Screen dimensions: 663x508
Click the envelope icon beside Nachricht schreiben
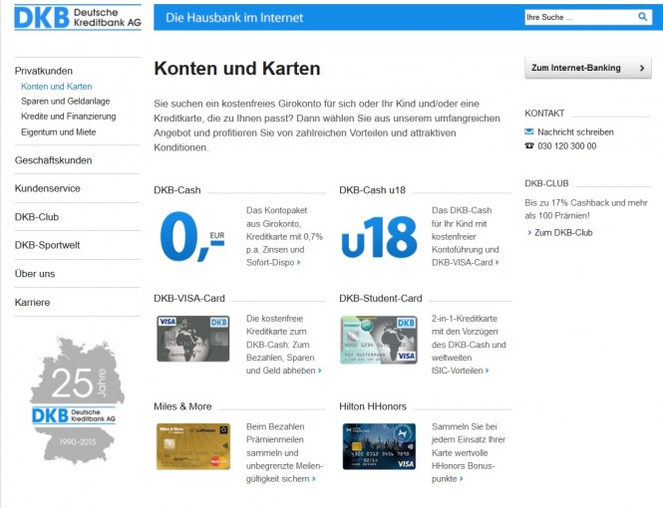(529, 131)
